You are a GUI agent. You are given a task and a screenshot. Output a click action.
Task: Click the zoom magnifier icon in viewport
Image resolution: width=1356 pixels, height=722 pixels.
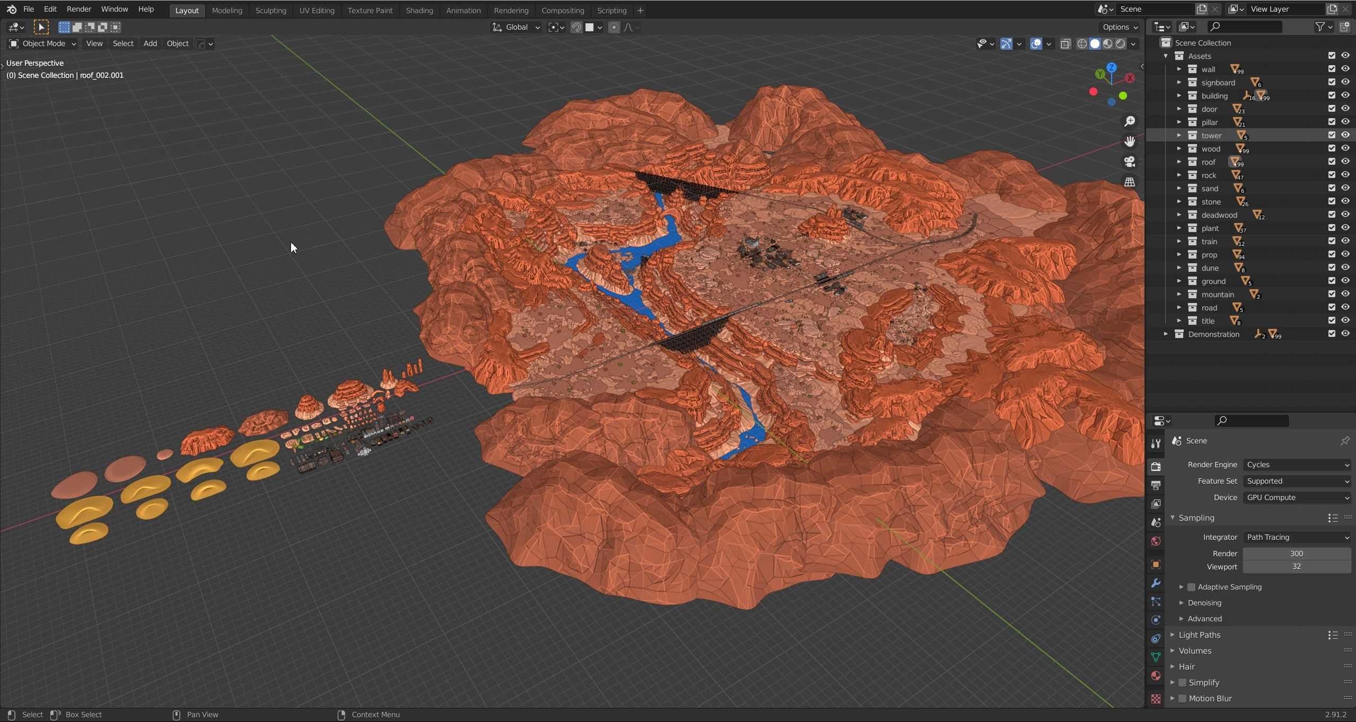(x=1130, y=121)
